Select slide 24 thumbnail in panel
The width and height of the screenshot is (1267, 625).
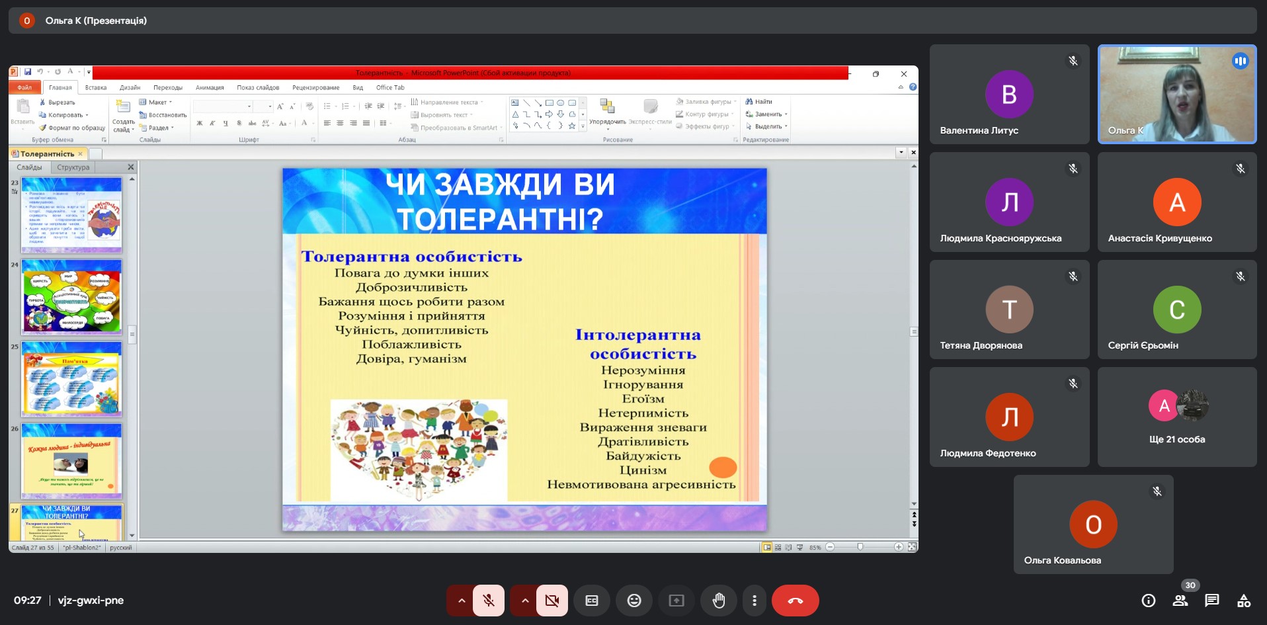point(71,296)
